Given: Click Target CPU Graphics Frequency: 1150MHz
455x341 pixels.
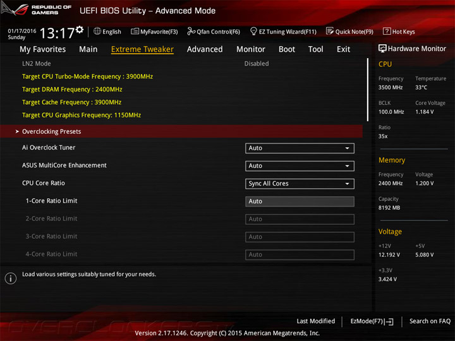Looking at the screenshot, I should 82,115.
